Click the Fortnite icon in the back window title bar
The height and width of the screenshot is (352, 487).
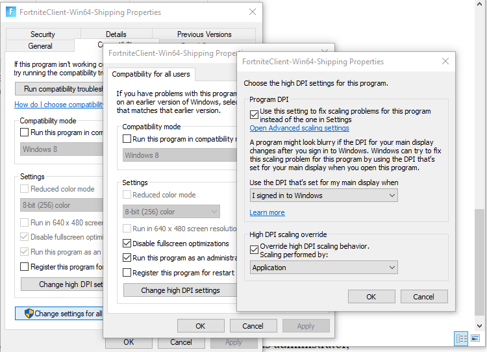(x=11, y=12)
